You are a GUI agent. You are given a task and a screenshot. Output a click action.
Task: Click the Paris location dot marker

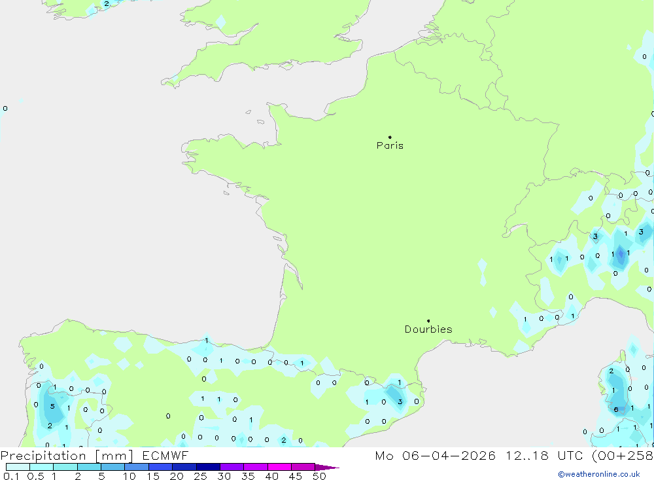[390, 137]
